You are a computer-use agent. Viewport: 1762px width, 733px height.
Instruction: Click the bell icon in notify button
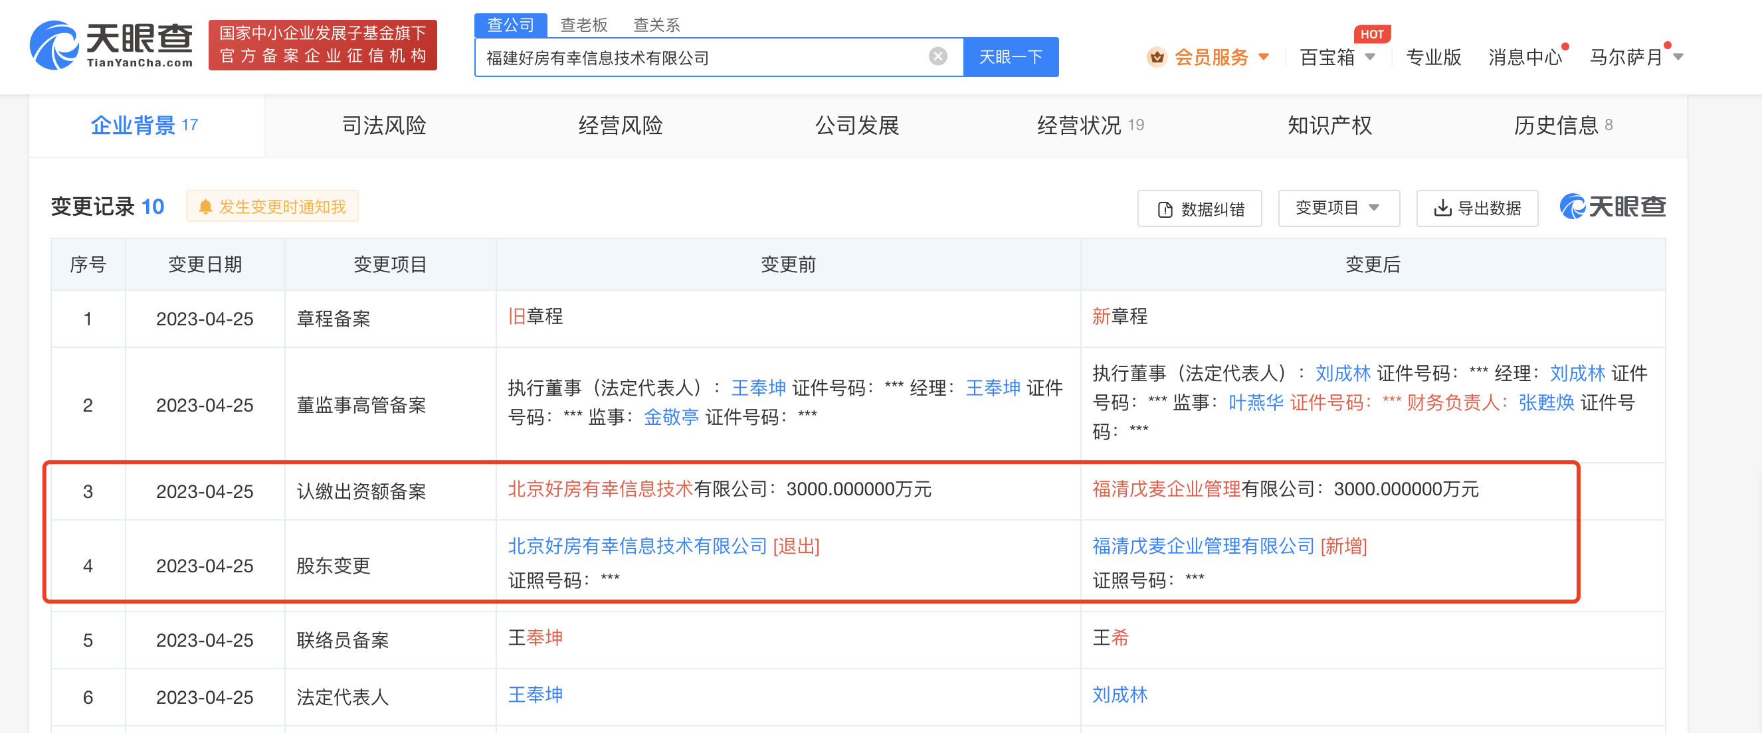click(205, 207)
